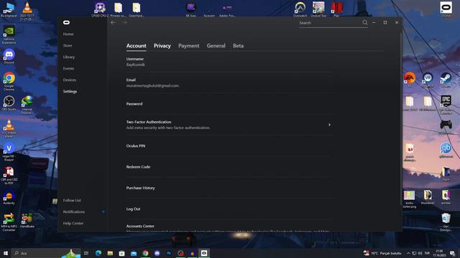Open the Help Center
460x258 pixels.
73,223
